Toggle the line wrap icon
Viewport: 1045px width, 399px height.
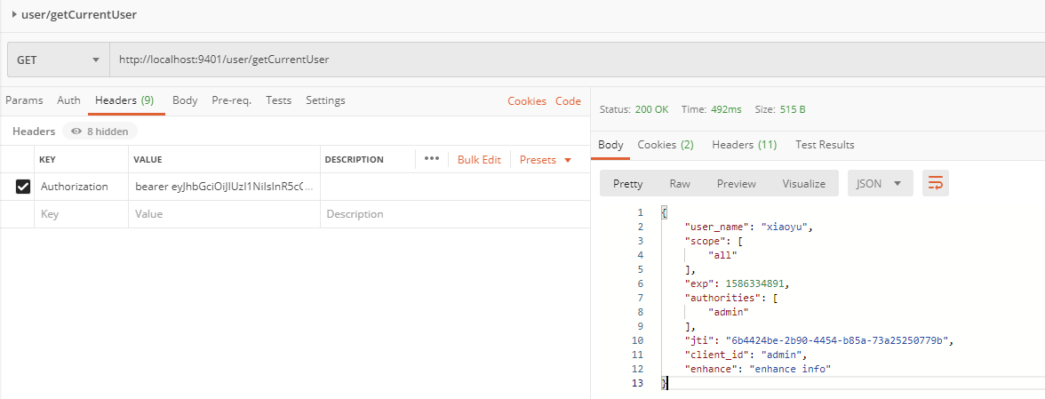point(935,184)
